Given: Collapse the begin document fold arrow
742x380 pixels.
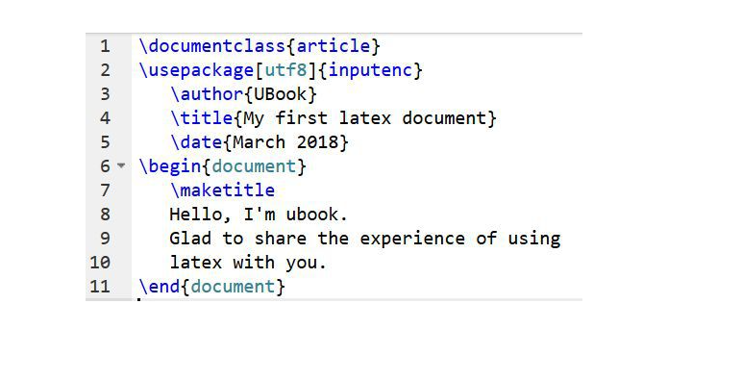Looking at the screenshot, I should click(x=121, y=166).
